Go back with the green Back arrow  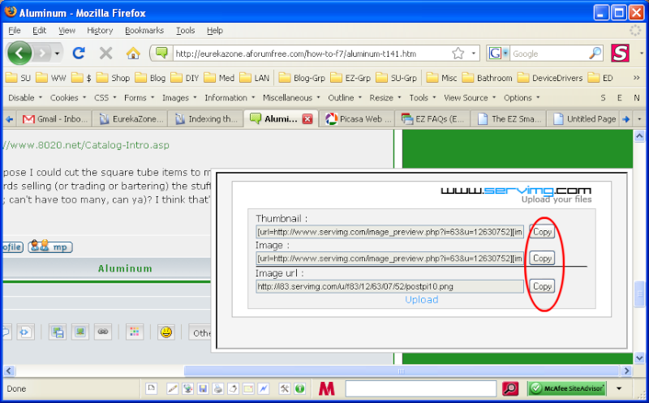coord(19,53)
